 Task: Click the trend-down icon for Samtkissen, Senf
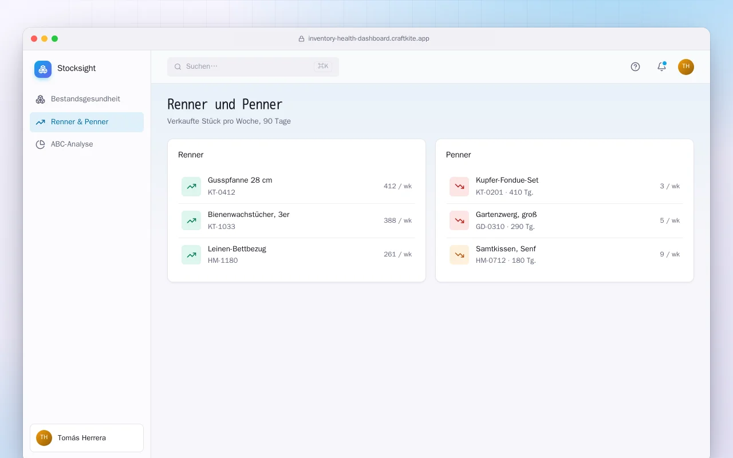click(x=459, y=255)
